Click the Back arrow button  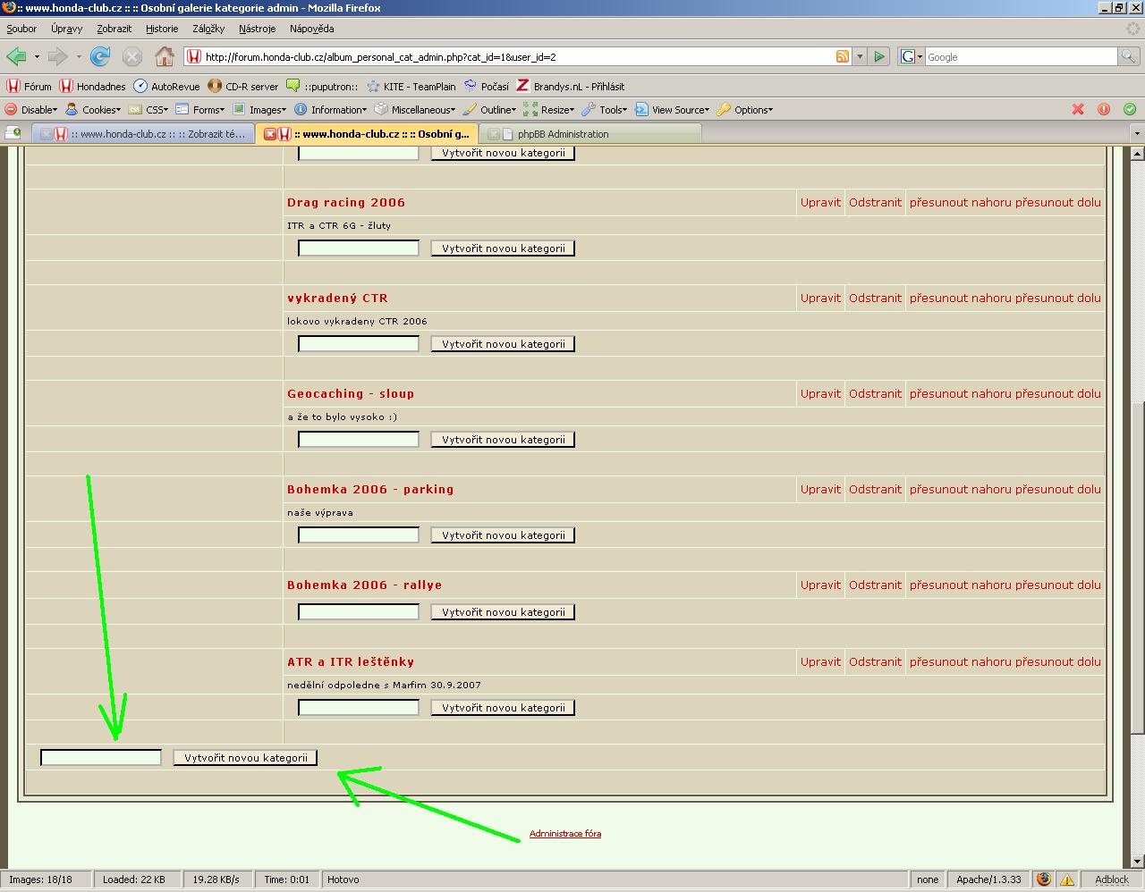pyautogui.click(x=16, y=57)
